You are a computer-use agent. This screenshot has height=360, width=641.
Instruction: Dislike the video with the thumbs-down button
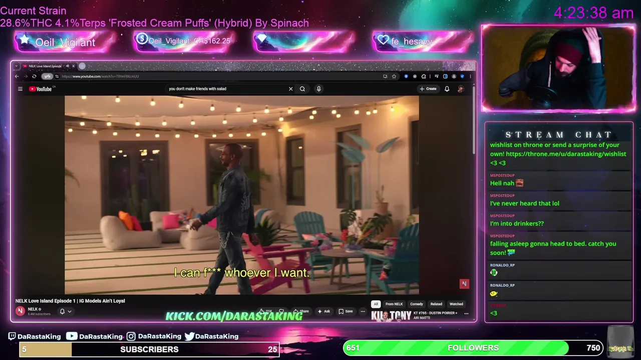coord(281,311)
